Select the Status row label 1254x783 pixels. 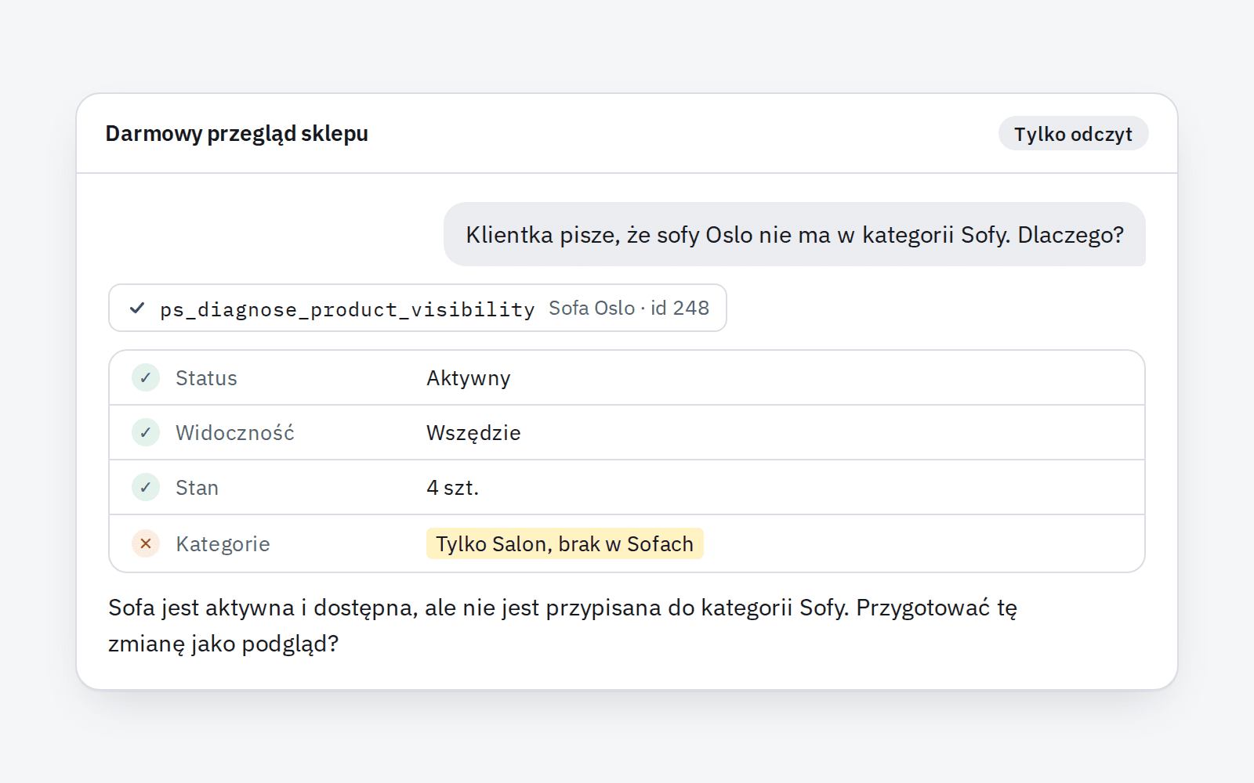(x=206, y=378)
